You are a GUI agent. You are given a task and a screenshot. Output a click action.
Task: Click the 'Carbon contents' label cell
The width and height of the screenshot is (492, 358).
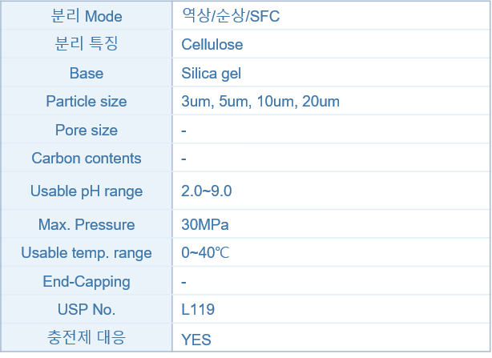tap(87, 158)
